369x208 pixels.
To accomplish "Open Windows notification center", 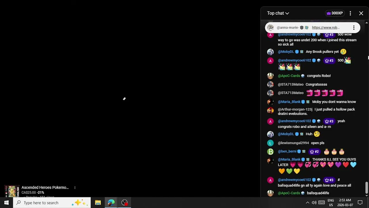I will coord(360,203).
